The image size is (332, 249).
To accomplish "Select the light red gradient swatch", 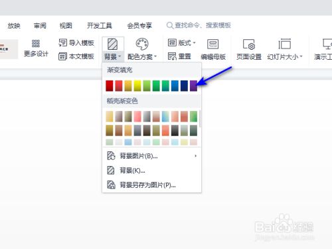I will 119,86.
